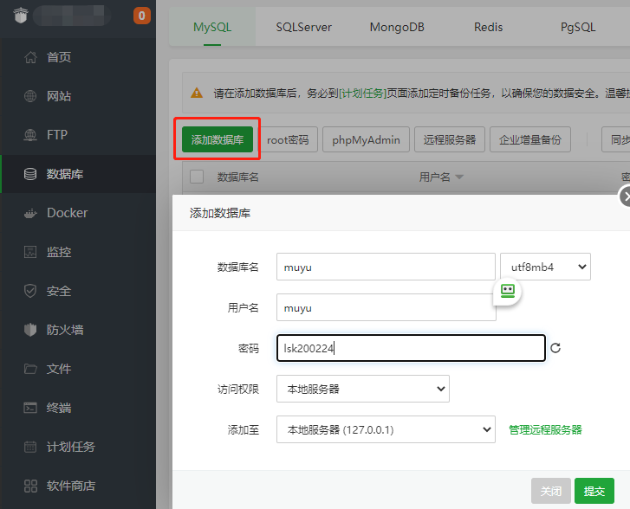Click the yellow warning triangle icon
The image size is (630, 509).
tap(197, 93)
